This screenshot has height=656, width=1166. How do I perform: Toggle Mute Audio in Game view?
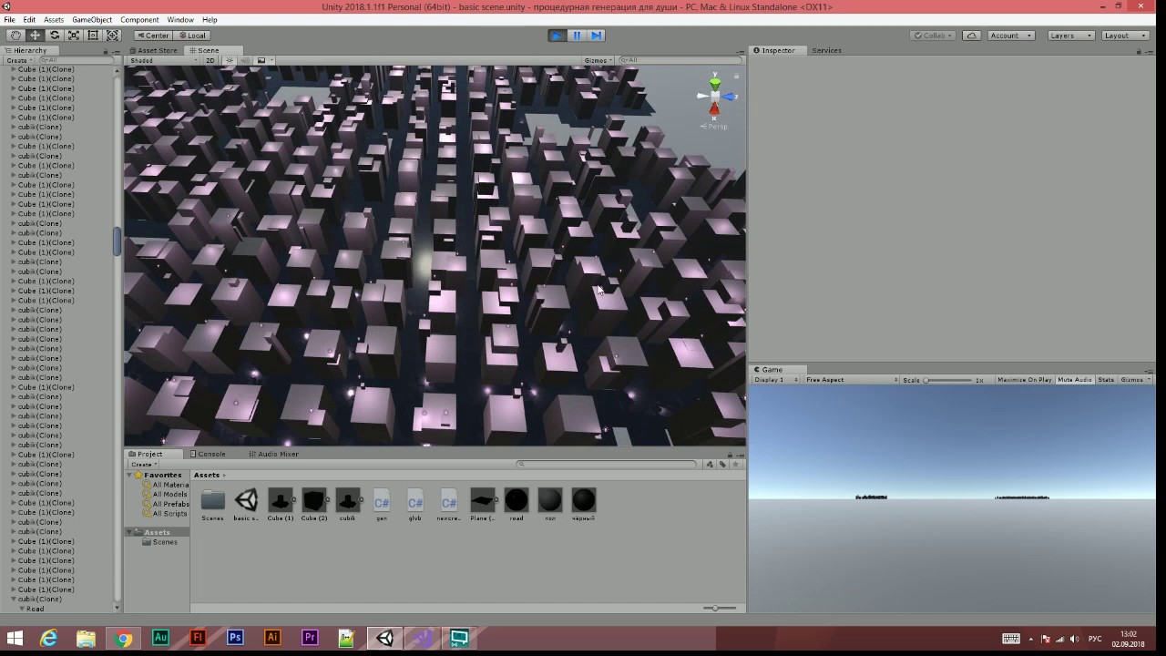(x=1075, y=380)
